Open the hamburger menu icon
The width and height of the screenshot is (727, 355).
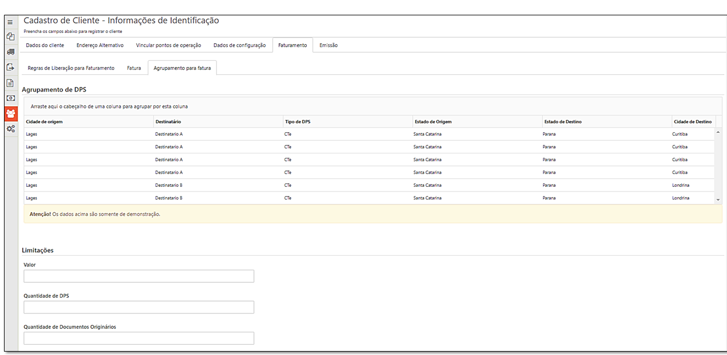10,22
